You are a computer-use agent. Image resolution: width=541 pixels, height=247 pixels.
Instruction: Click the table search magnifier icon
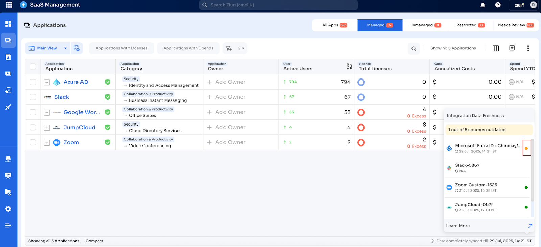point(414,48)
